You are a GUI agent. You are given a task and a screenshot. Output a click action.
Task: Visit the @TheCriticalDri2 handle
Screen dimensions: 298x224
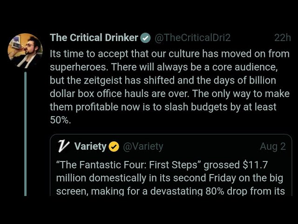click(x=192, y=38)
